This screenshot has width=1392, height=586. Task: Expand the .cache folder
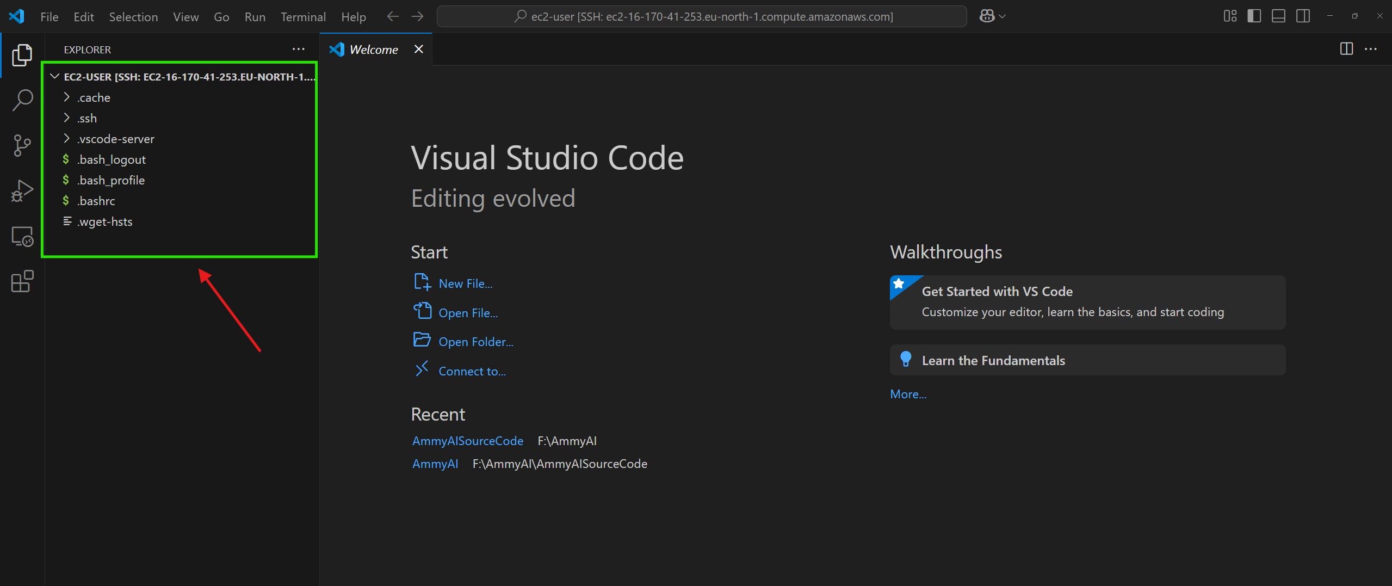point(94,97)
